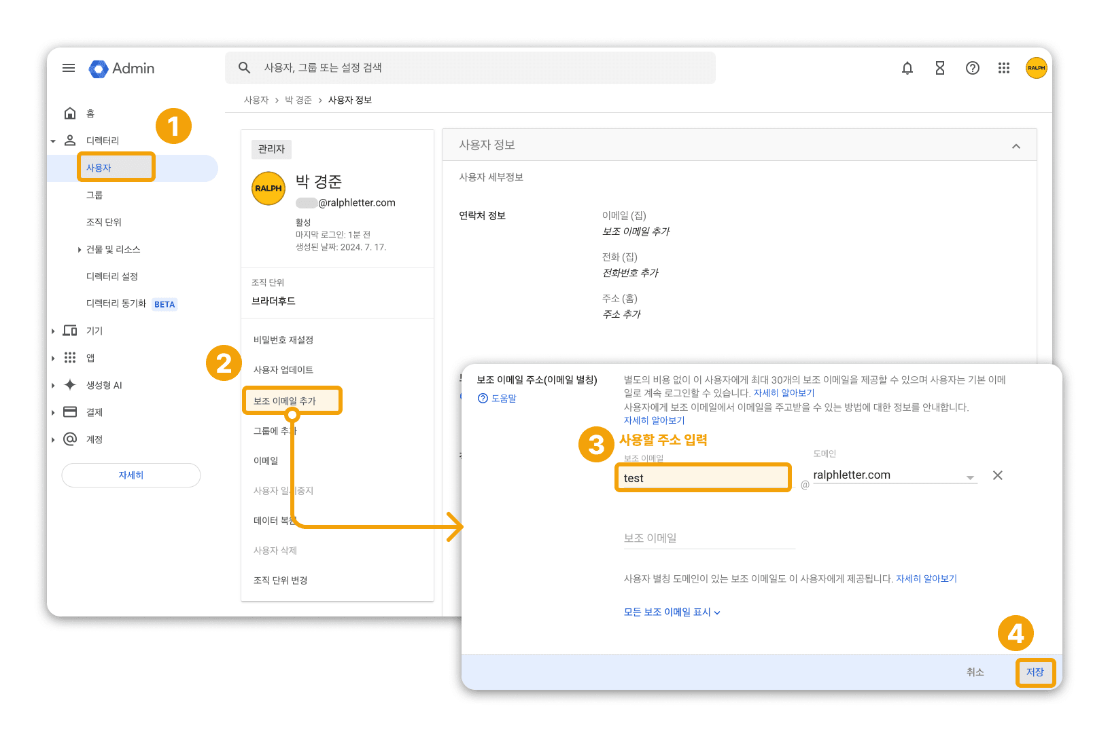
Task: Open 디렉터리 동기화 BETA item
Action: click(131, 303)
